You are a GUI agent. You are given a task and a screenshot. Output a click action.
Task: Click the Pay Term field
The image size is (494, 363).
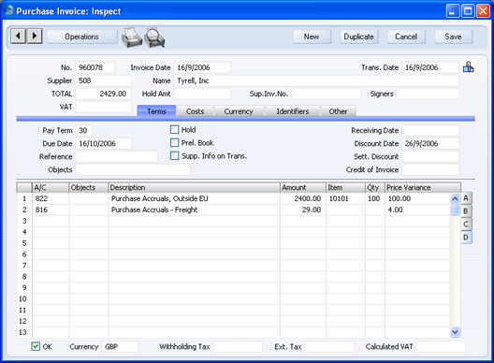point(84,130)
